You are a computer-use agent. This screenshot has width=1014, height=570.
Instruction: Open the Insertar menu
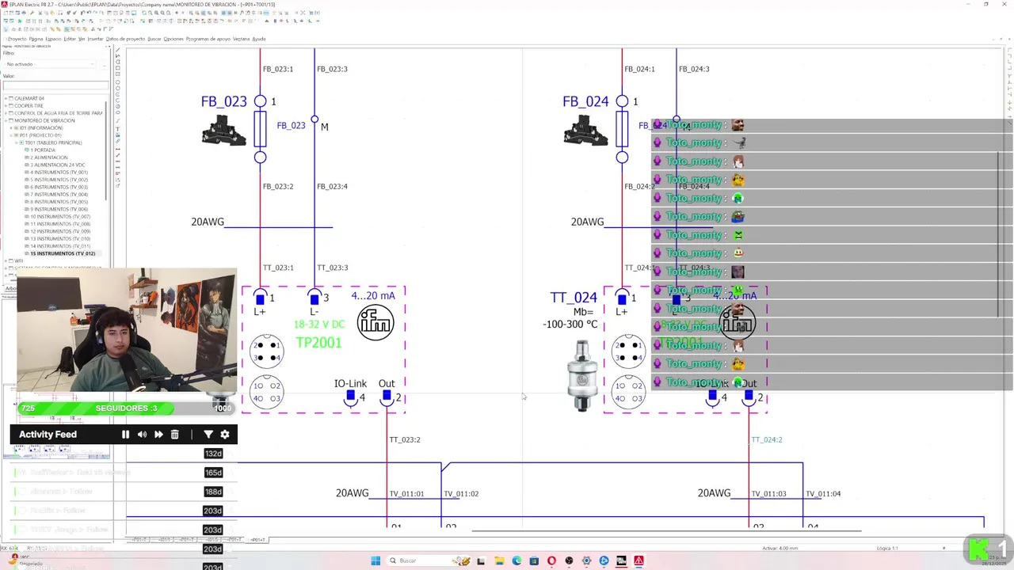(95, 39)
